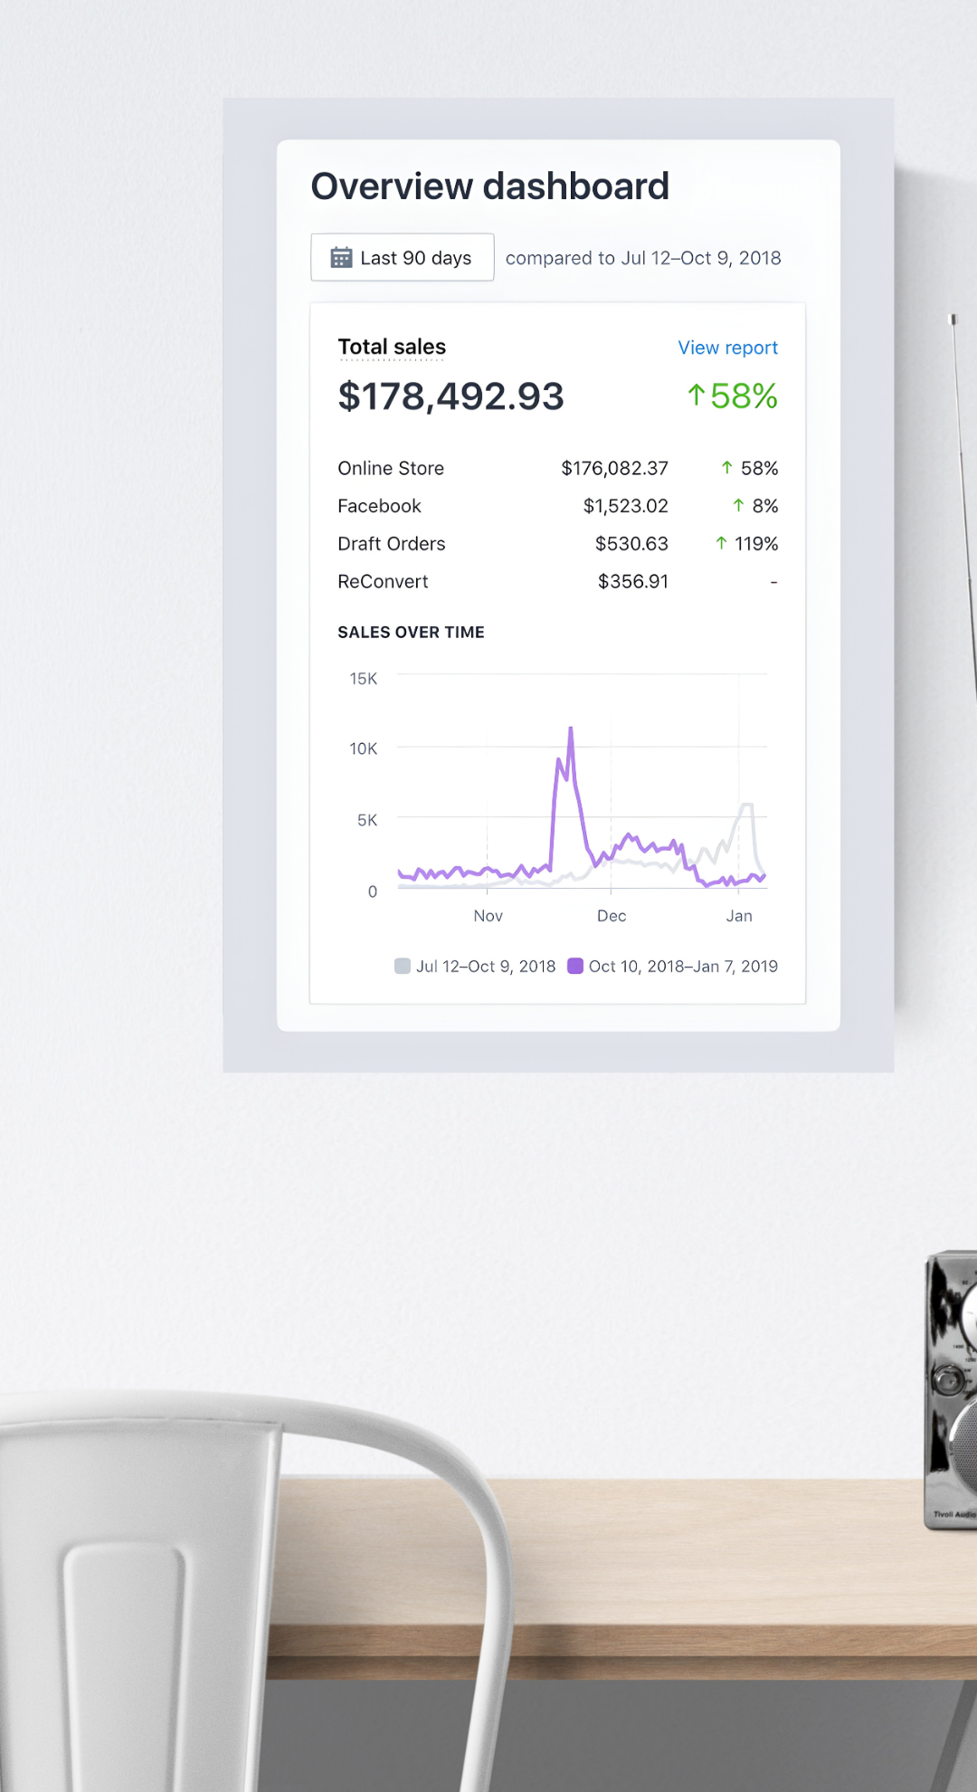This screenshot has width=977, height=1792.
Task: Click the $178,492.93 total sales amount
Action: tap(451, 396)
